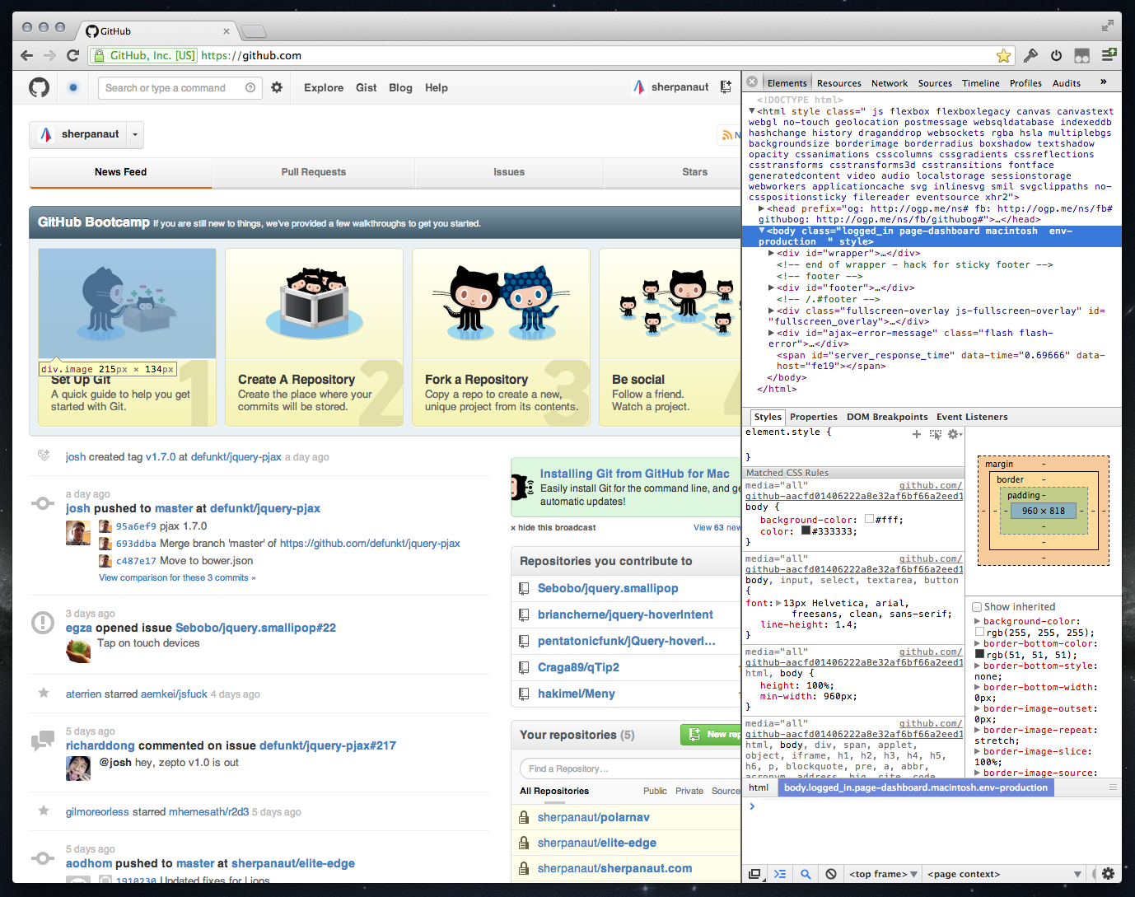1135x897 pixels.
Task: Click the browser address bar URL
Action: point(251,55)
